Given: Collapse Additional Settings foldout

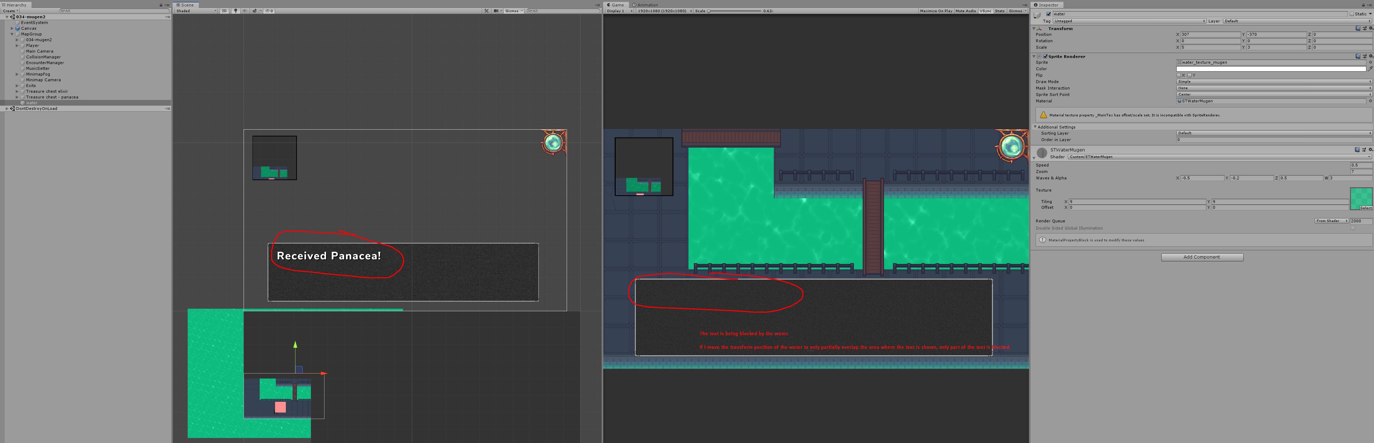Looking at the screenshot, I should [1035, 127].
